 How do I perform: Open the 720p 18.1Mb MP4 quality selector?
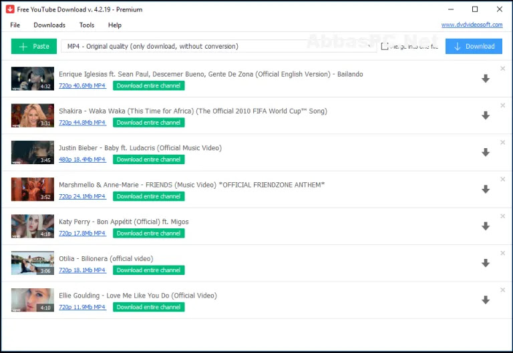tap(82, 270)
